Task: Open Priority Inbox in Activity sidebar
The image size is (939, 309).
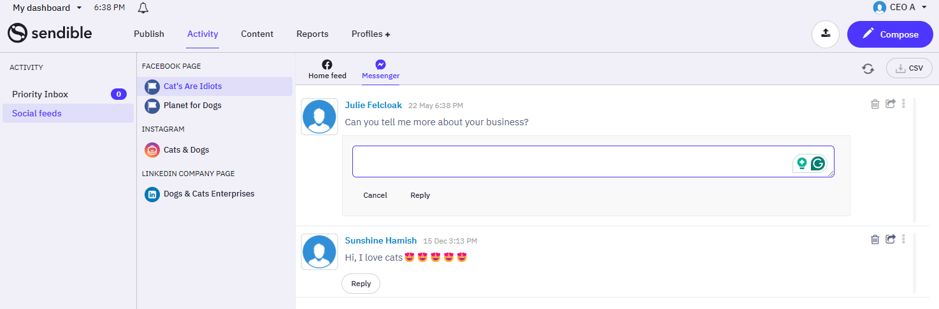Action: point(68,94)
